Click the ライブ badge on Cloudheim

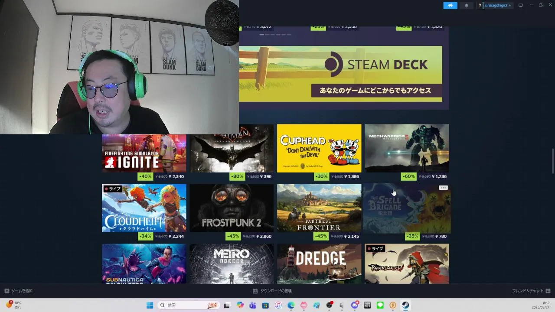(112, 189)
